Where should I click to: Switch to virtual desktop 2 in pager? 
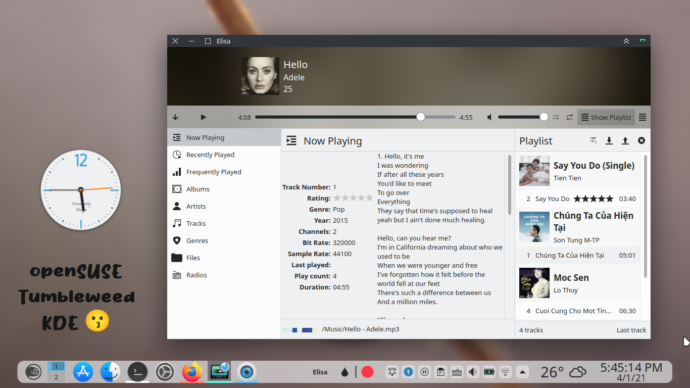click(56, 377)
